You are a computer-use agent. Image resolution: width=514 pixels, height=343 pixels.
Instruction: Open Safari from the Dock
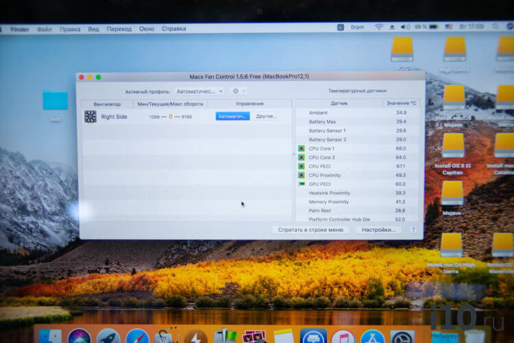click(x=137, y=336)
